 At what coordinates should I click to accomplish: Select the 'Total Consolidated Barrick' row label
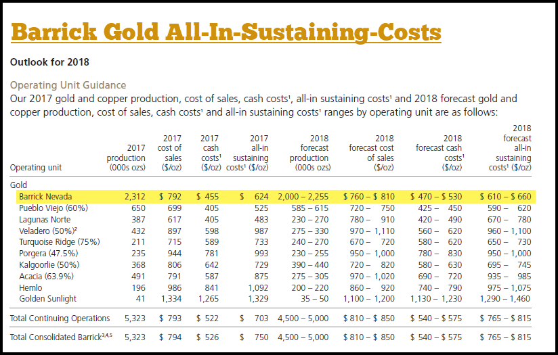tap(61, 337)
